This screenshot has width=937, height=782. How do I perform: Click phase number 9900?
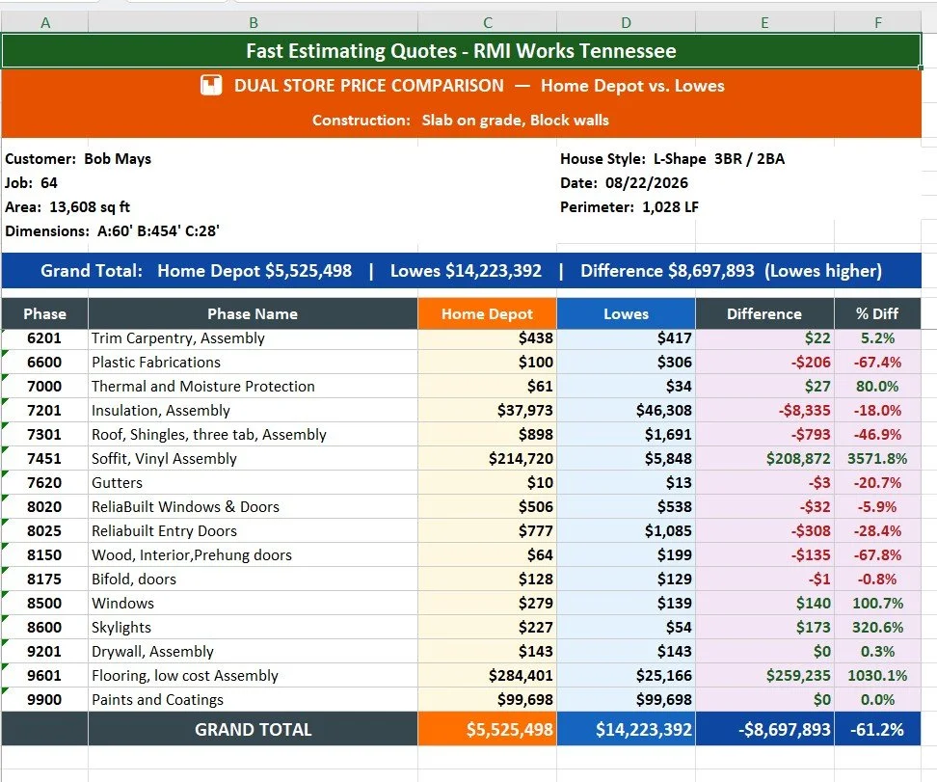44,699
